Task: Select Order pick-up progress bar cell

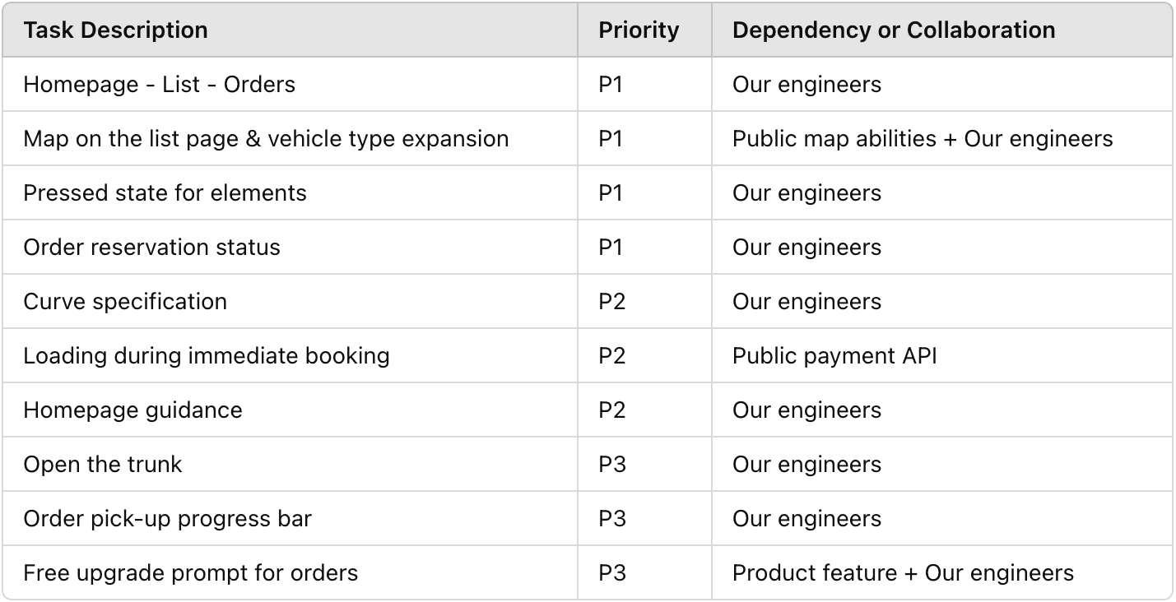Action: (290, 518)
